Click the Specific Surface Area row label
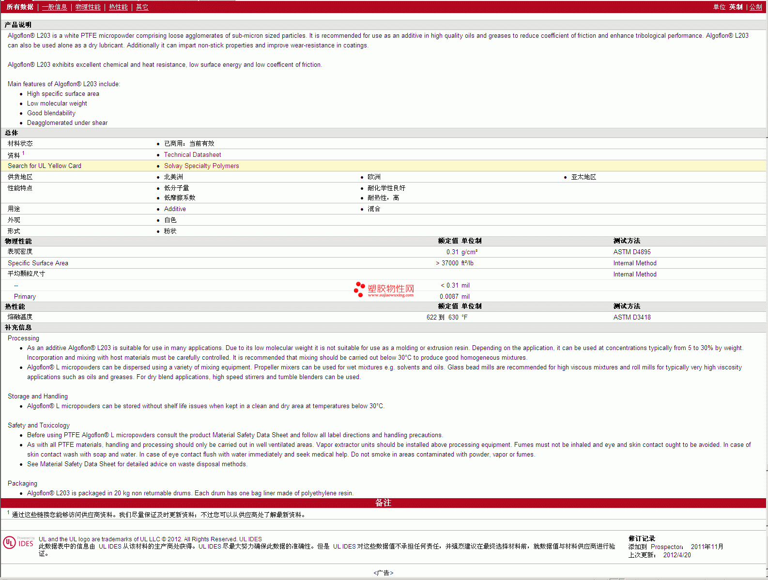 38,263
